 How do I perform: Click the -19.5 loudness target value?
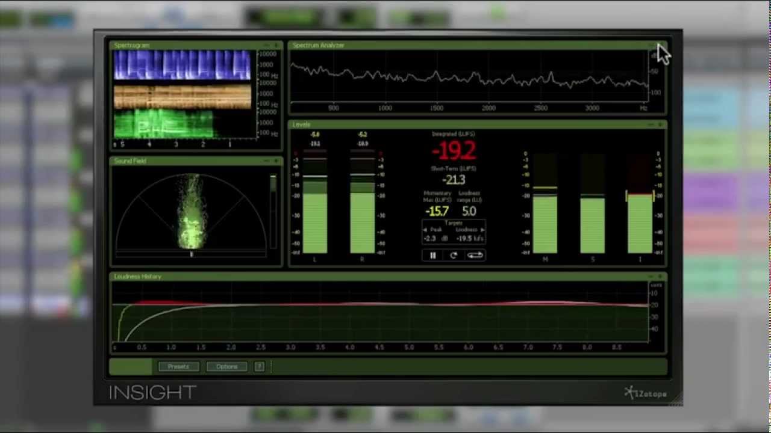tap(464, 238)
